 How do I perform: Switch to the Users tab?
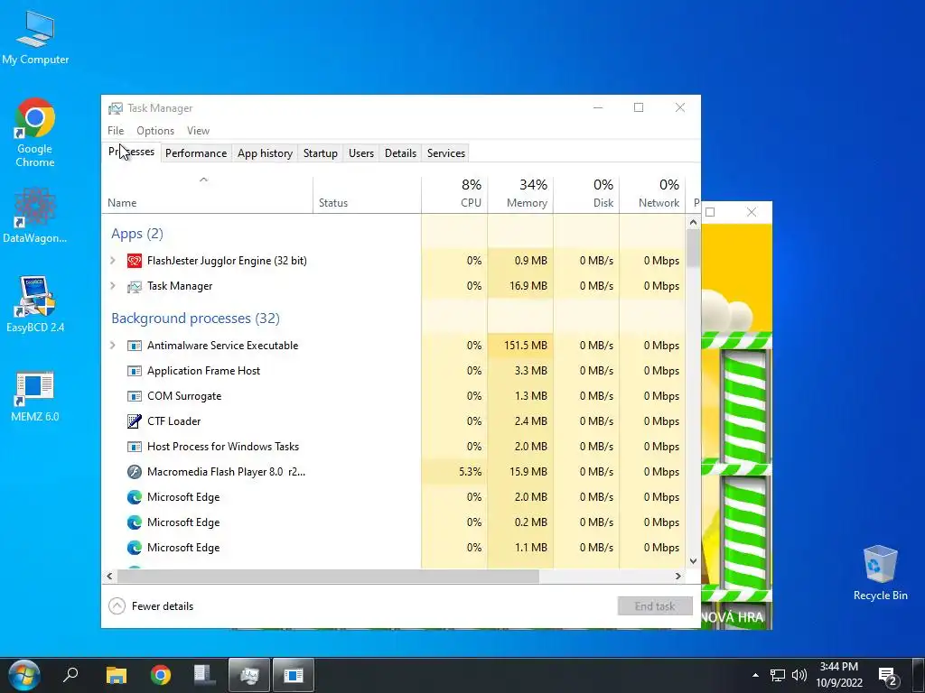point(361,153)
